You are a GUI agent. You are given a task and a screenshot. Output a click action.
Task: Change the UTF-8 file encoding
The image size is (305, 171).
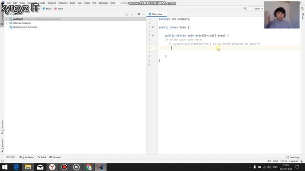pyautogui.click(x=284, y=161)
